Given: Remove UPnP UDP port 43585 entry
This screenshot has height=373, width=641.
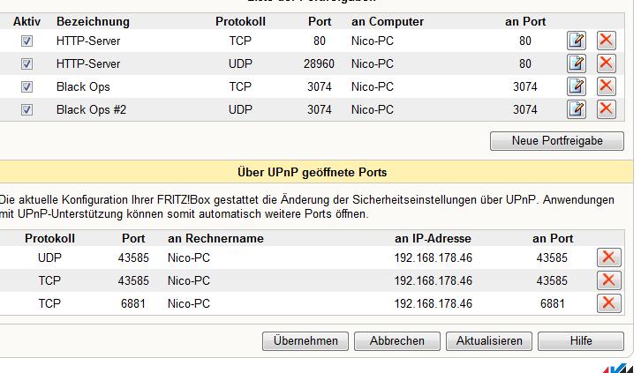Looking at the screenshot, I should (608, 257).
